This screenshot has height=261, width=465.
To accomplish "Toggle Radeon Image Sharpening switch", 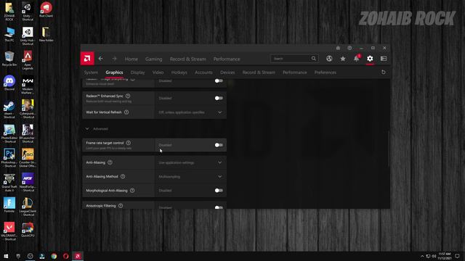I will [x=219, y=80].
